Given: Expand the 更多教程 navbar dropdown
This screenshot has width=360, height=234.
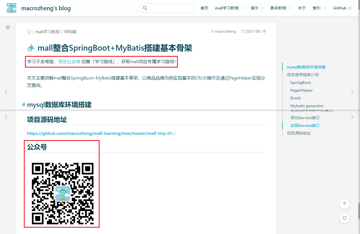Looking at the screenshot, I should pyautogui.click(x=281, y=8).
